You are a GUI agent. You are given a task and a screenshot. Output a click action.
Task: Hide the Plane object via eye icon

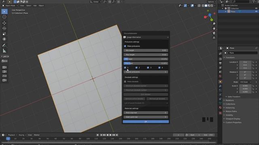pos(256,12)
